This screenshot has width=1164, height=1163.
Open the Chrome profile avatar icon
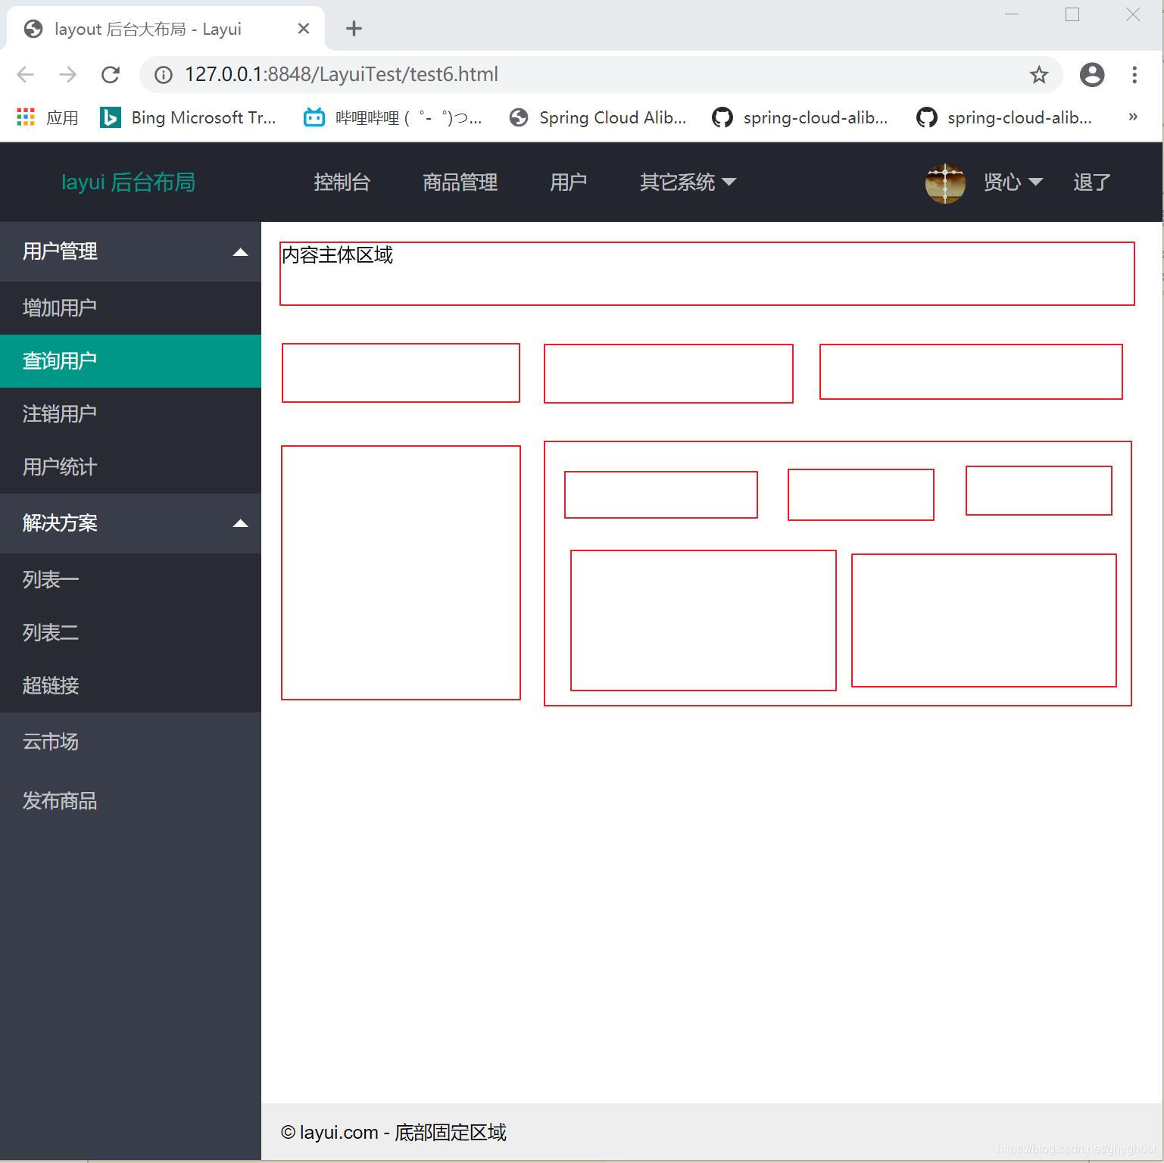[x=1092, y=74]
